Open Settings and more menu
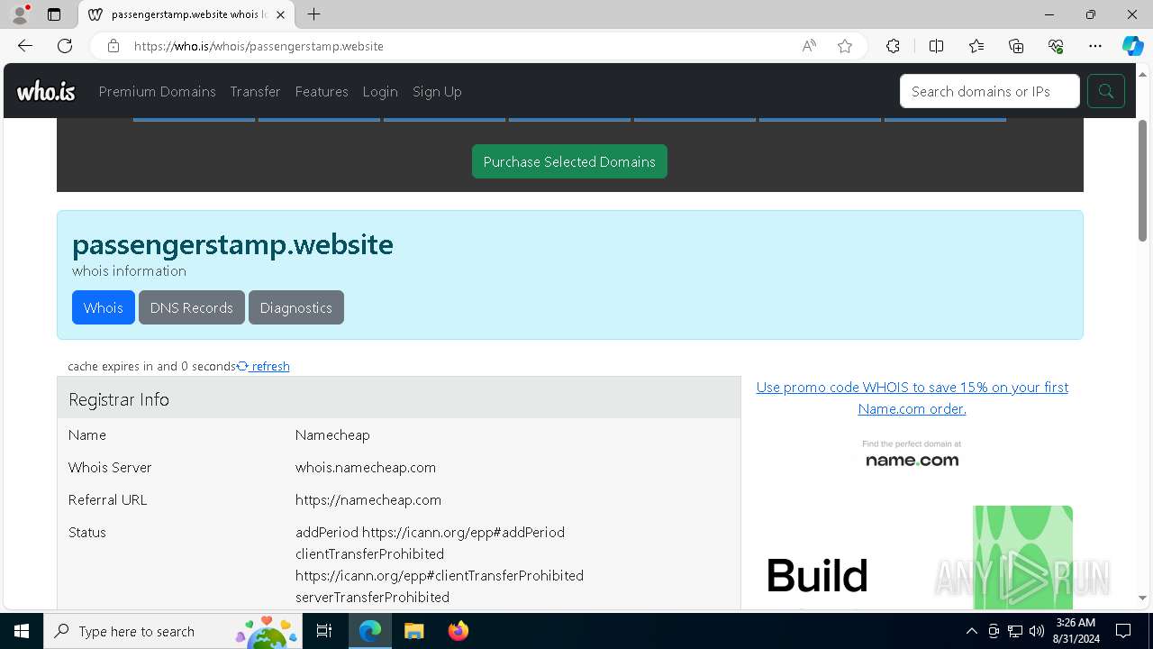The height and width of the screenshot is (649, 1153). 1095,46
